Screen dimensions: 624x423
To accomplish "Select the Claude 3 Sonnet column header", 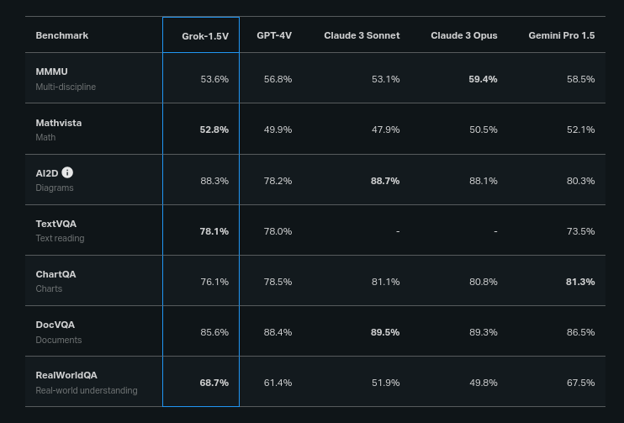I will coord(362,35).
